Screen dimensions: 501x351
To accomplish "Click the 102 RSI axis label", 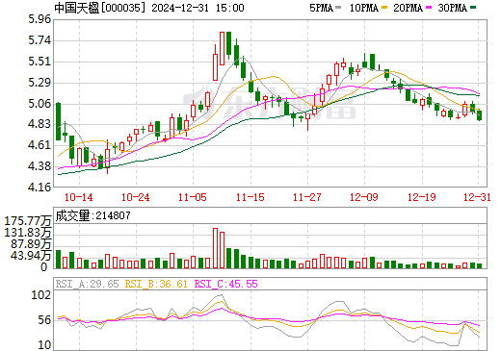I will tap(41, 295).
